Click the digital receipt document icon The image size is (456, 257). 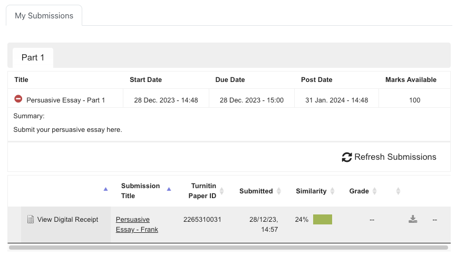pos(31,219)
